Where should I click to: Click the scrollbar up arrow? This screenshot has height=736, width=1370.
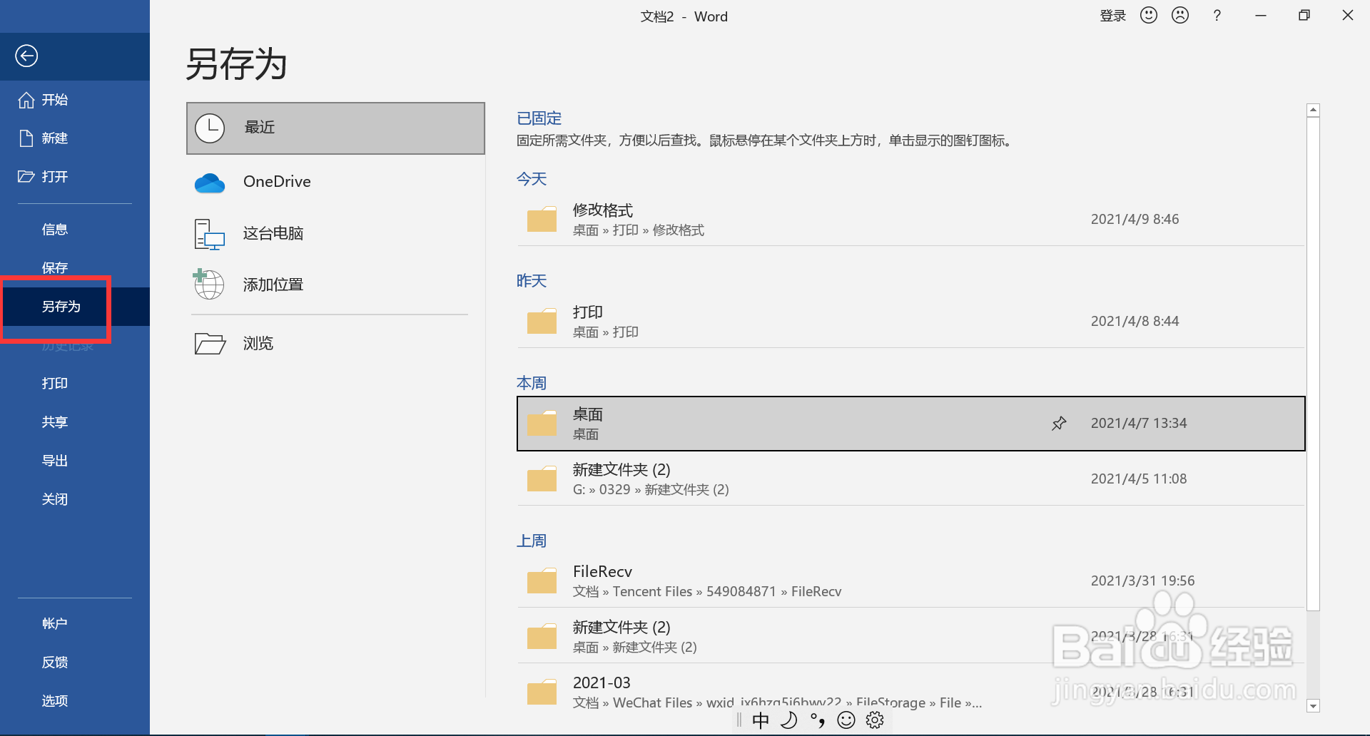point(1313,110)
